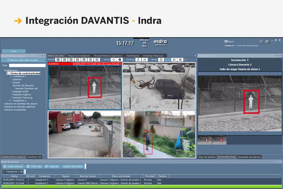This screenshot has width=283, height=189.
Task: Collapse the Servidor de Davantis node
Action: [x=11, y=85]
